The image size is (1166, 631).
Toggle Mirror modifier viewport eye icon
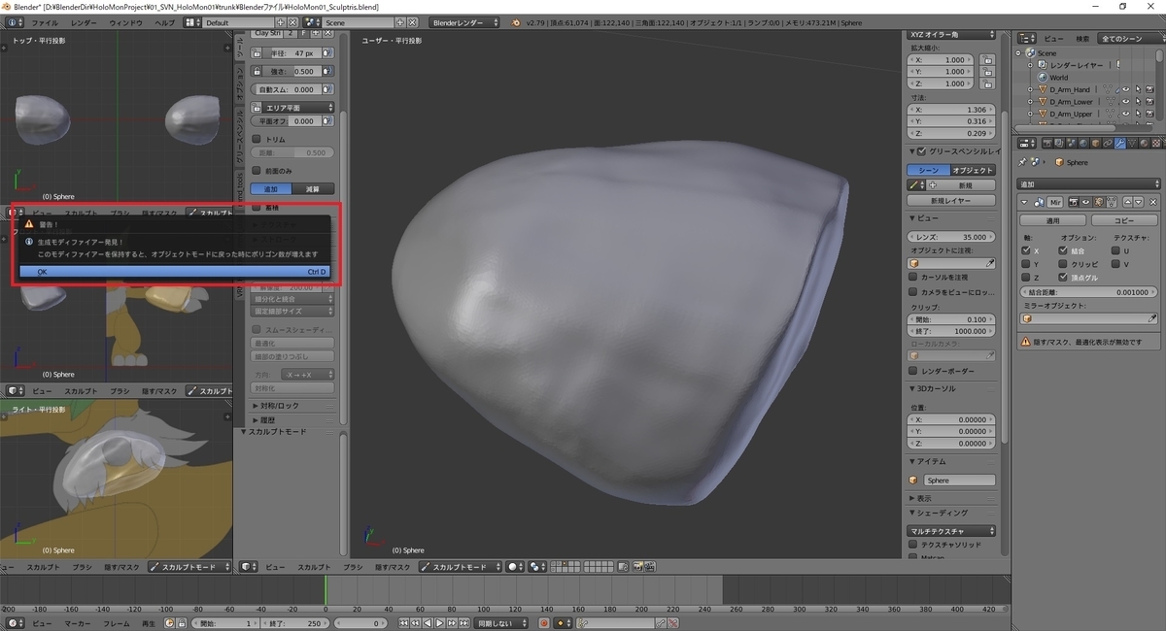click(1084, 202)
